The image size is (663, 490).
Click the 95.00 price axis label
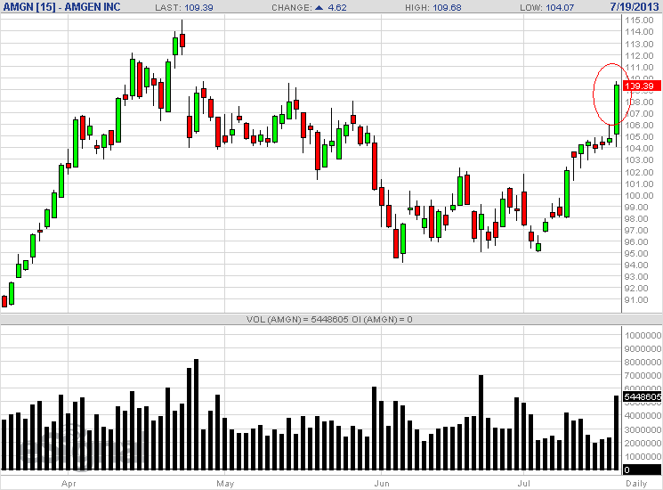click(x=636, y=253)
